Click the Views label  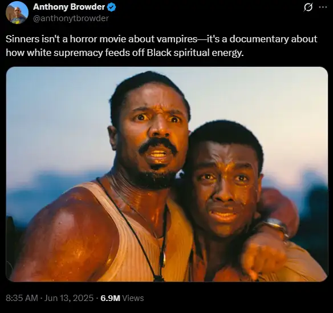pos(133,298)
